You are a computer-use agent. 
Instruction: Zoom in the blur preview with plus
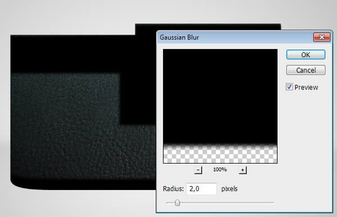(x=243, y=170)
